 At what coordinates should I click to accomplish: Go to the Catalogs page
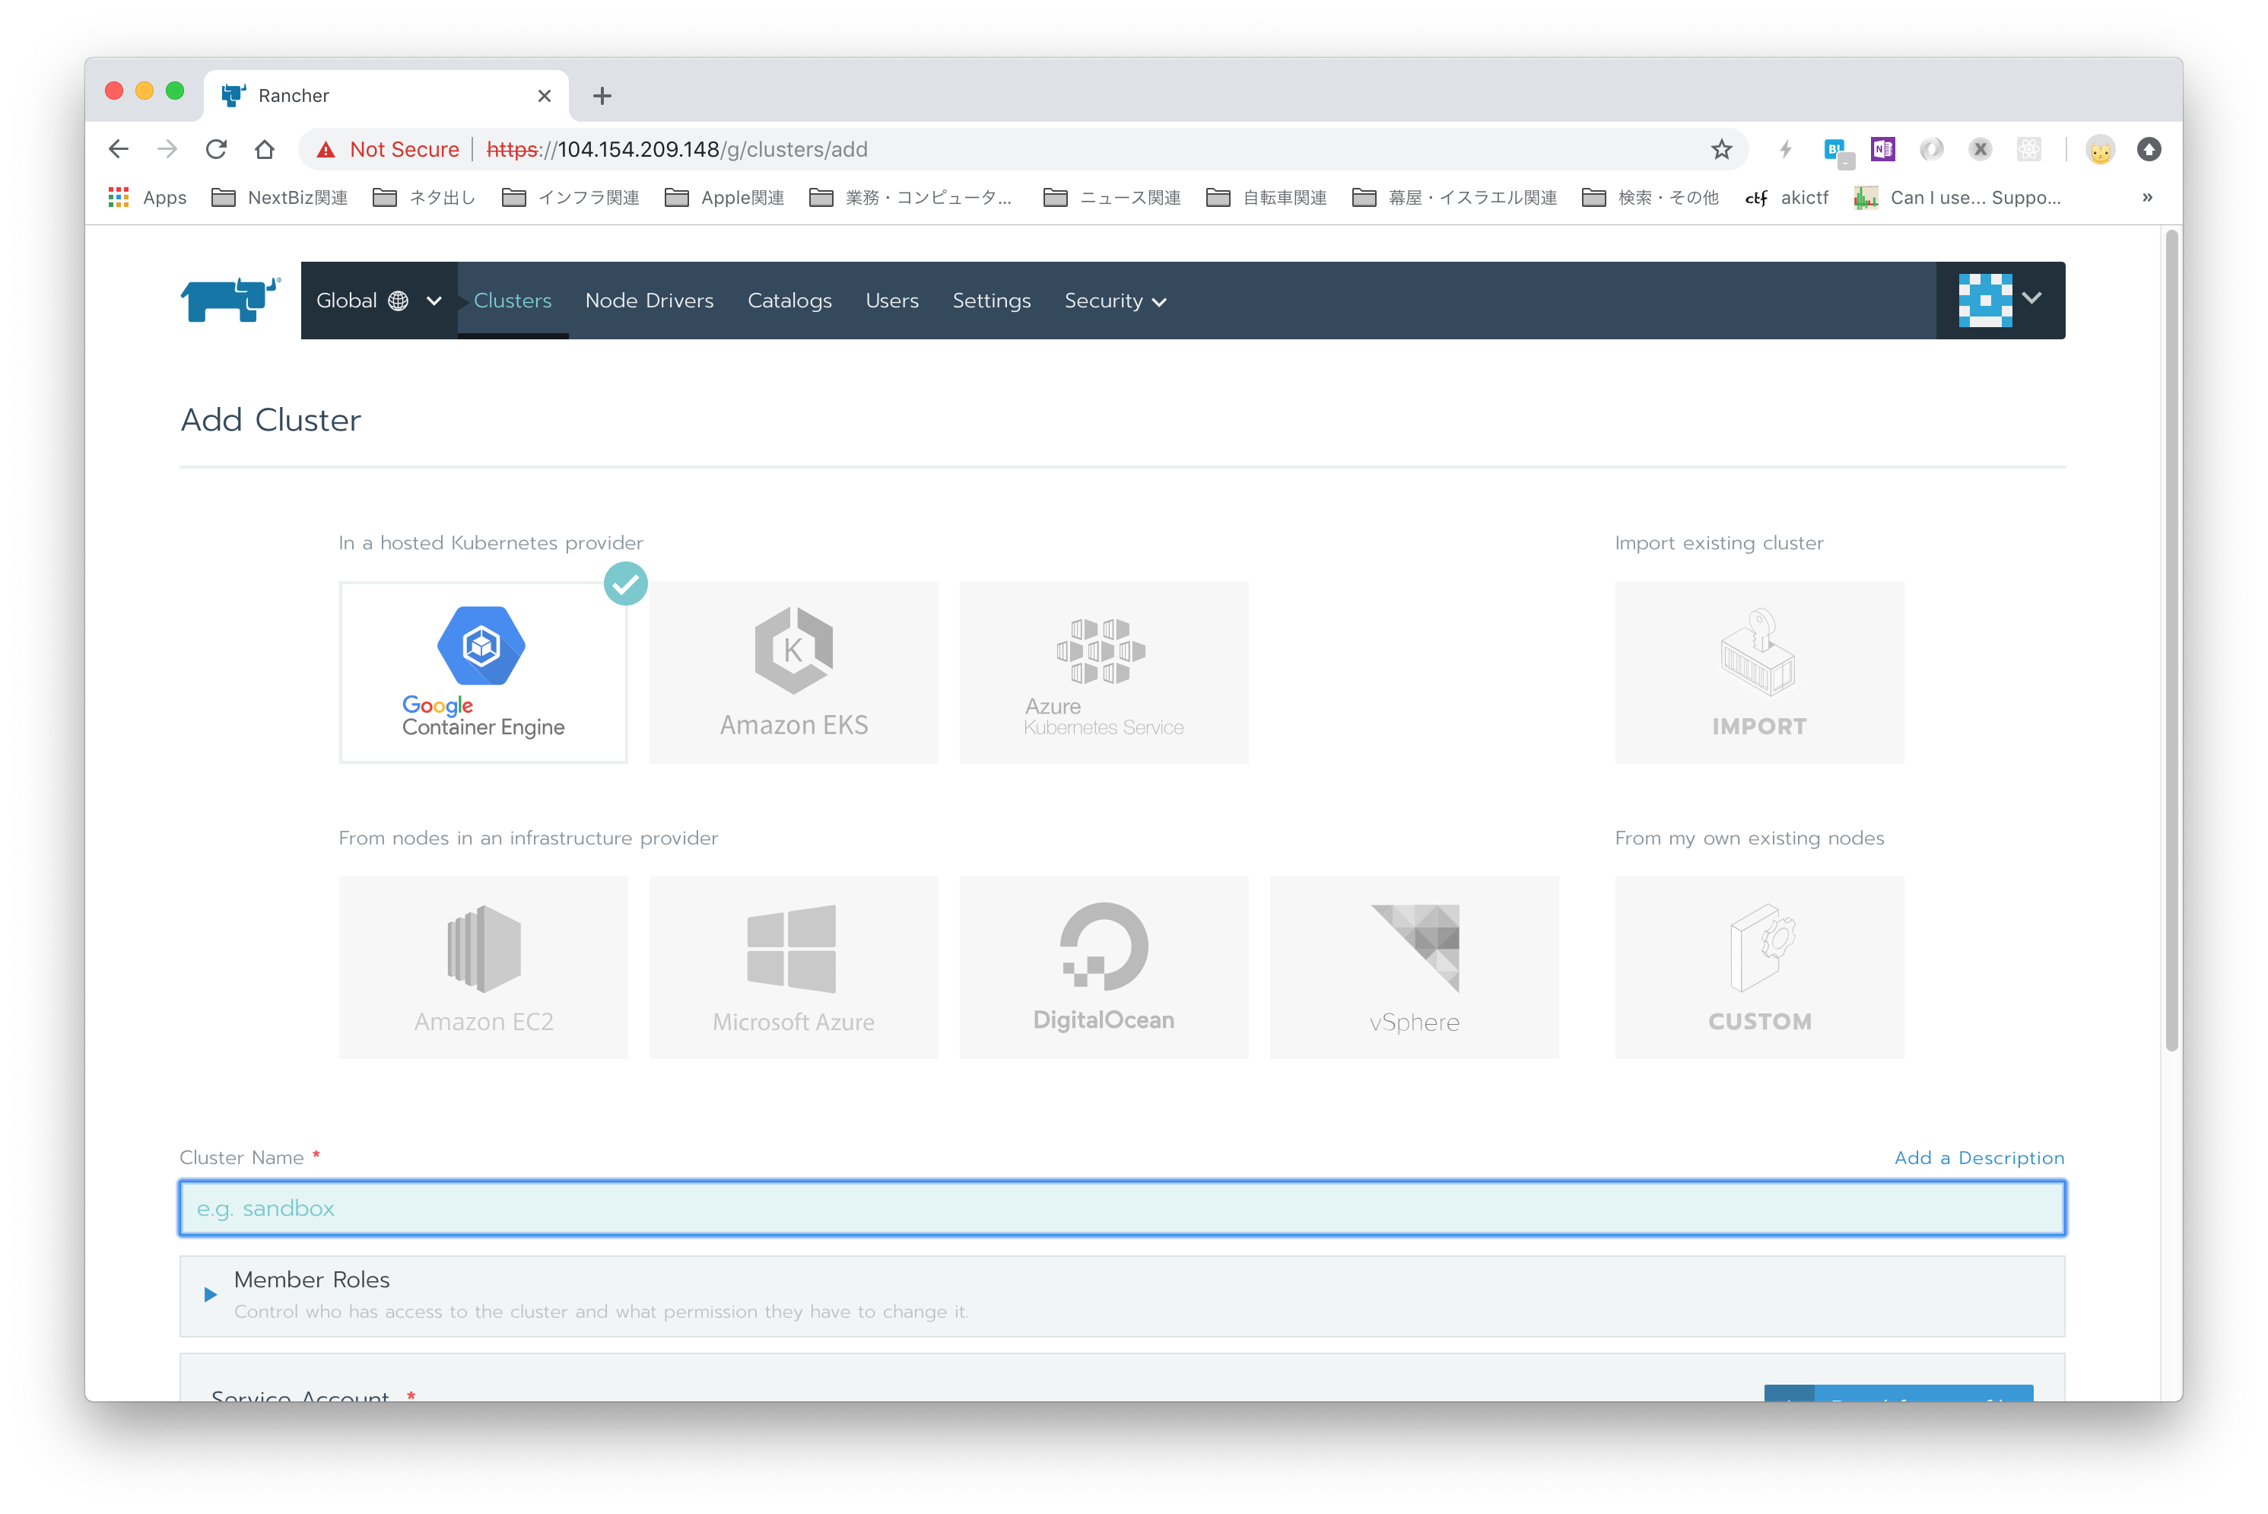[x=789, y=301]
